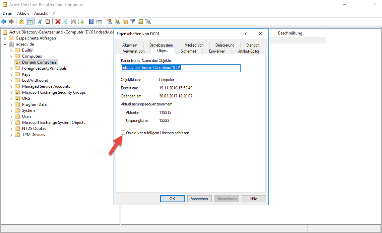Click the OK button
382x233 pixels.
(172, 199)
